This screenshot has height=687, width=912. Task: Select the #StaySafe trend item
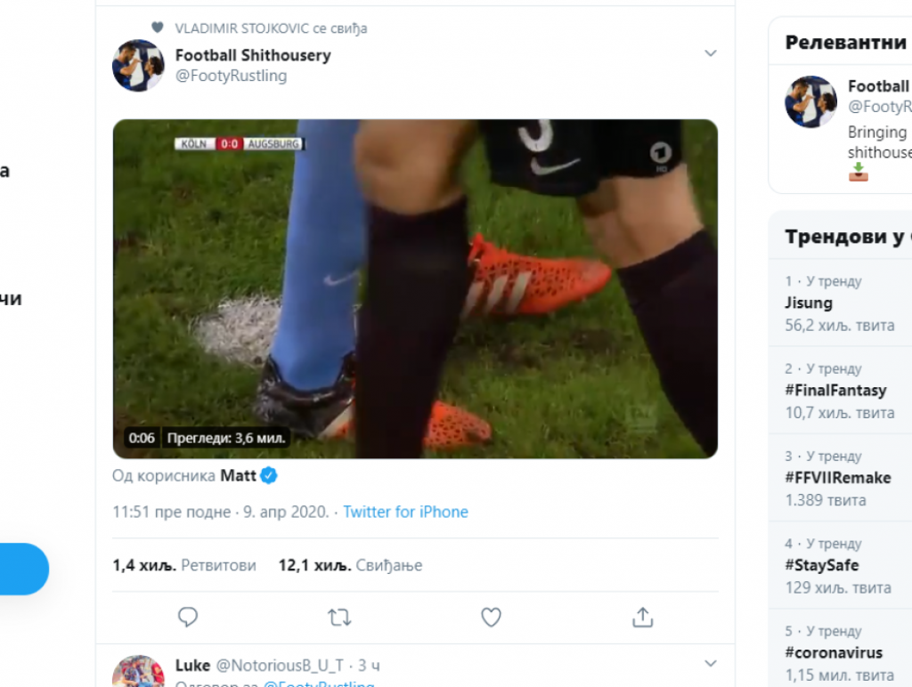821,565
